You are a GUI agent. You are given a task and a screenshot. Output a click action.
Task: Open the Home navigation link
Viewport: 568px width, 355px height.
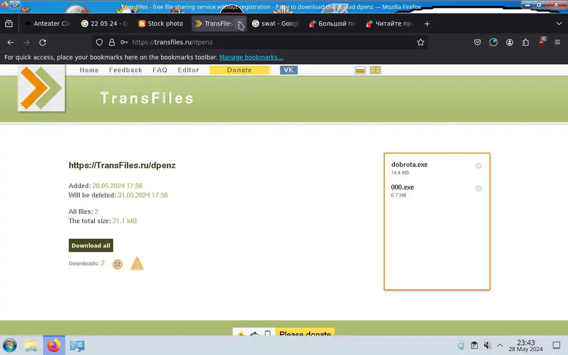89,70
